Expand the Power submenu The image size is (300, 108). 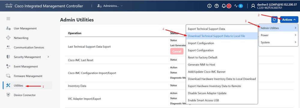[278, 35]
